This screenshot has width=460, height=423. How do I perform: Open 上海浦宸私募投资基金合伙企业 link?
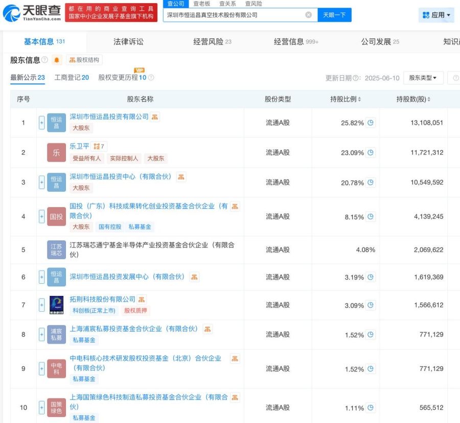(134, 329)
